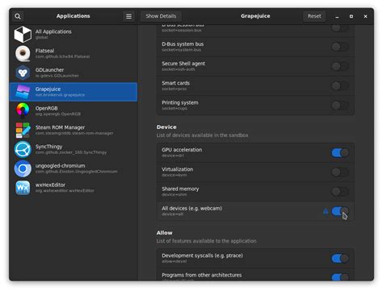Viewport: 383px width, 291px height.
Task: Select All Applications in the sidebar
Action: click(x=74, y=35)
